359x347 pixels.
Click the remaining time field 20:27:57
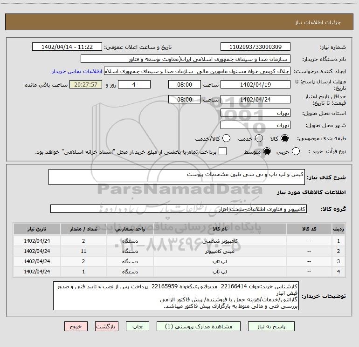(86, 85)
